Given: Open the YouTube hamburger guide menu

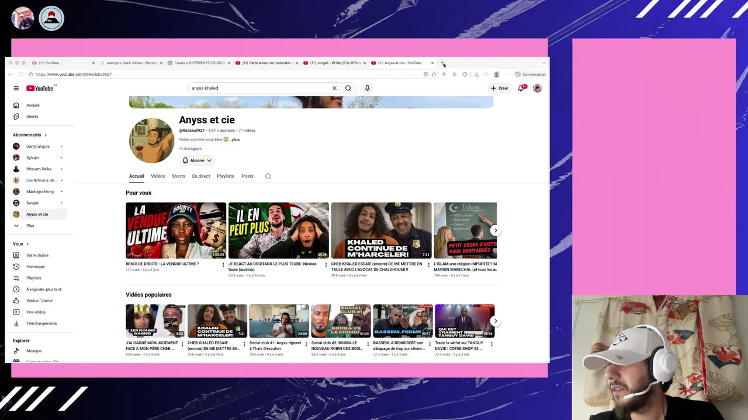Looking at the screenshot, I should 16,88.
